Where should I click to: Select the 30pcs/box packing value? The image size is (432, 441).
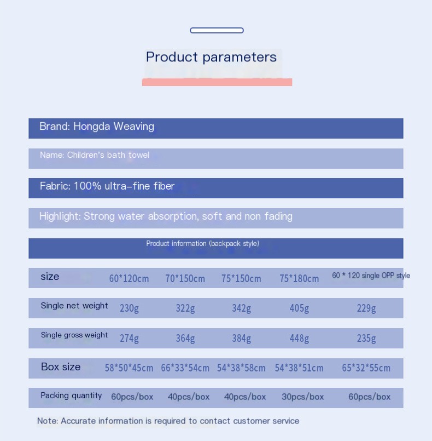(303, 397)
